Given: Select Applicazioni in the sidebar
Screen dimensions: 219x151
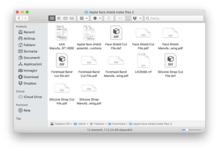Looking at the screenshot, I should click(32, 64).
